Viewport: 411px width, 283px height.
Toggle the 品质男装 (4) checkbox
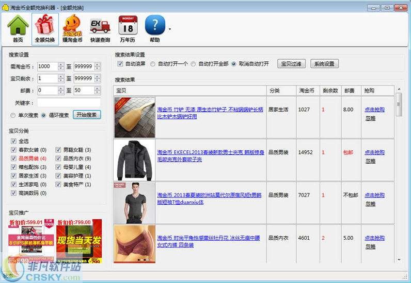click(13, 158)
